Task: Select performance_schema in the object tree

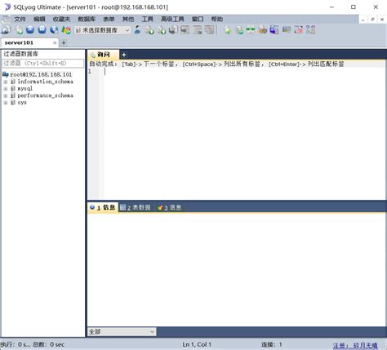Action: [45, 95]
